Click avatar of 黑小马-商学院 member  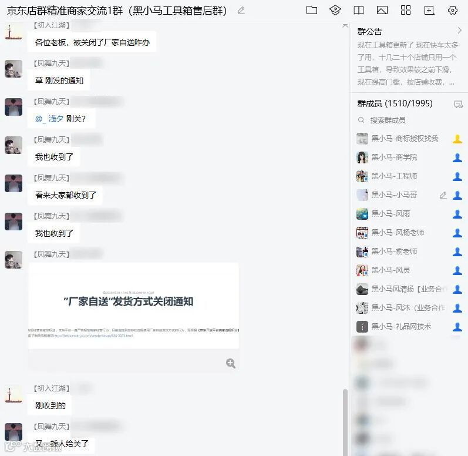[x=362, y=157]
